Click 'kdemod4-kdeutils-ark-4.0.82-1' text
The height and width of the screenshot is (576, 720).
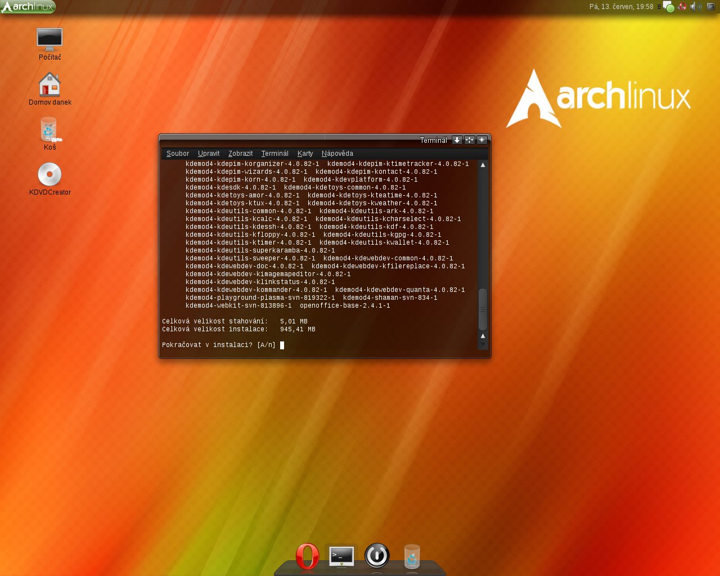tap(376, 211)
